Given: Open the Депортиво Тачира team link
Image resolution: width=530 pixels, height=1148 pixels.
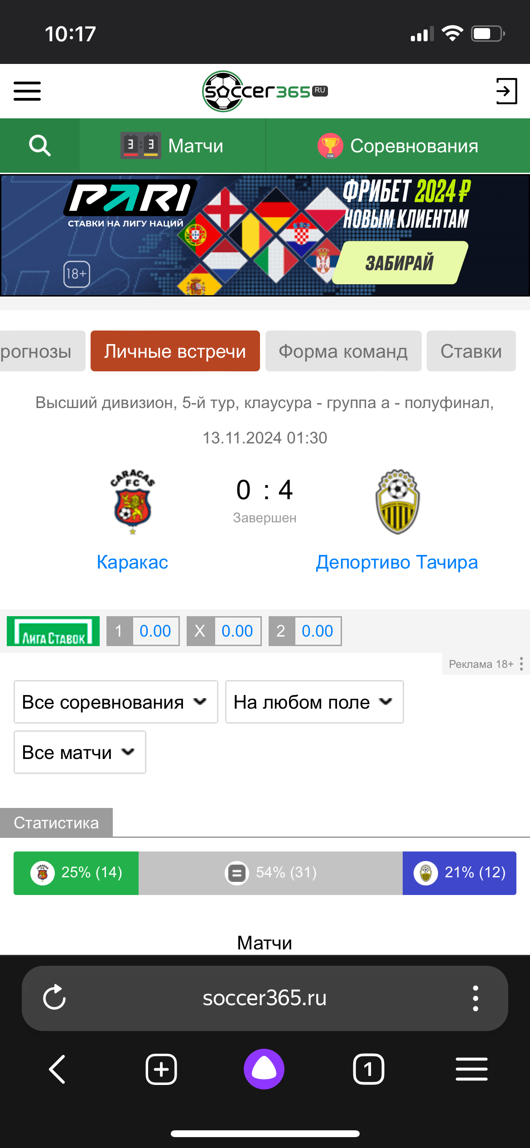Looking at the screenshot, I should [397, 562].
